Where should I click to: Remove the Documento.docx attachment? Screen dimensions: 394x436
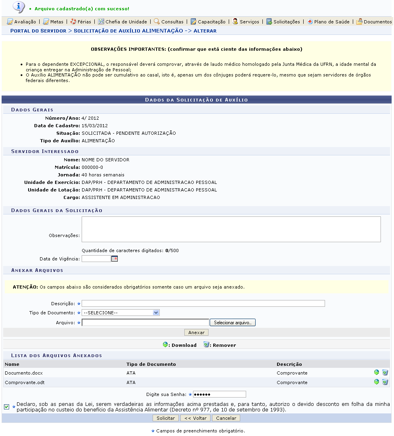coord(385,372)
